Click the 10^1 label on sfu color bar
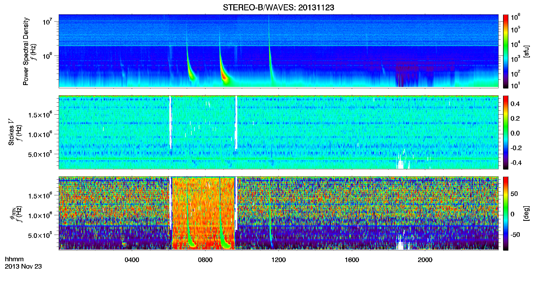The image size is (557, 287). click(x=516, y=85)
